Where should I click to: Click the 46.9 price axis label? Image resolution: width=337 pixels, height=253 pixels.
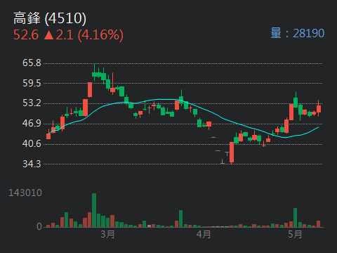tap(32, 123)
